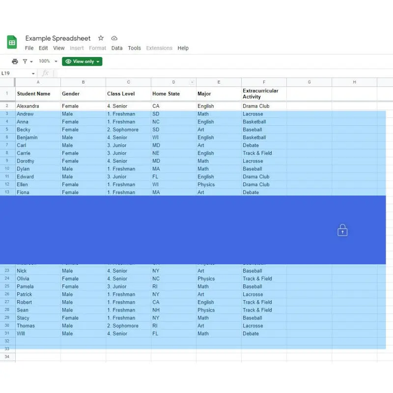Click the Example Spreadsheet title
Screen dimensions: 393x393
(x=58, y=38)
